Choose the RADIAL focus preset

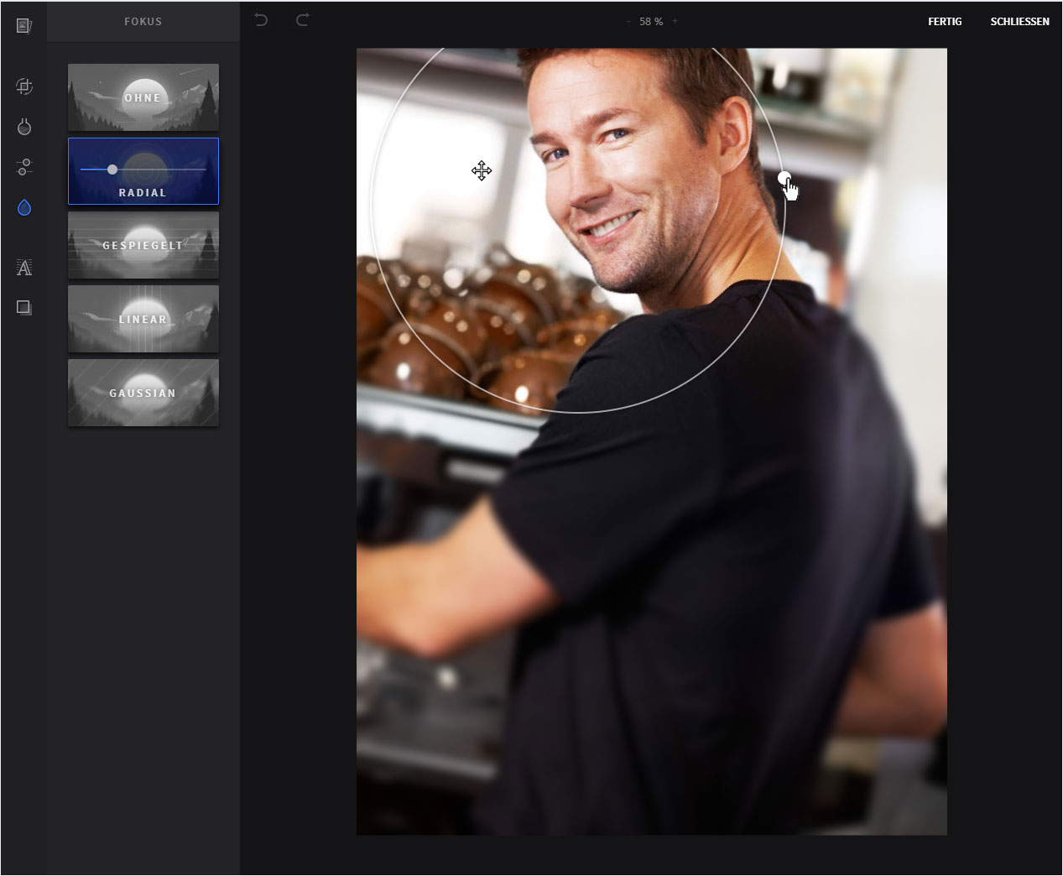point(143,171)
